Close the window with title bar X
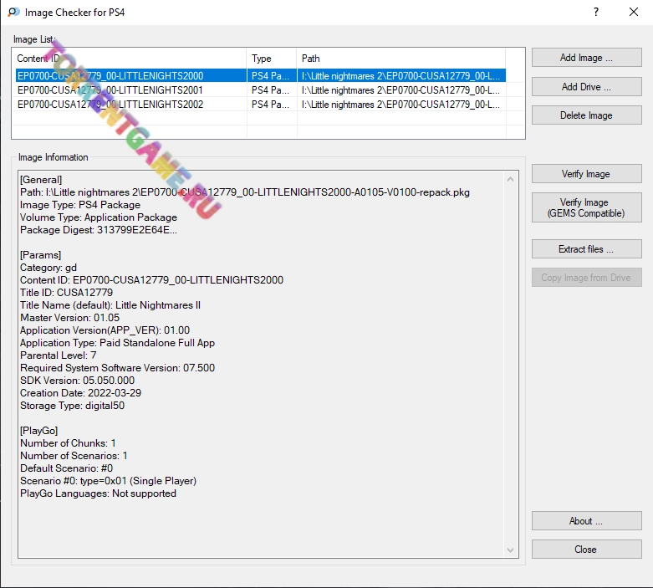The height and width of the screenshot is (588, 653). (x=633, y=13)
